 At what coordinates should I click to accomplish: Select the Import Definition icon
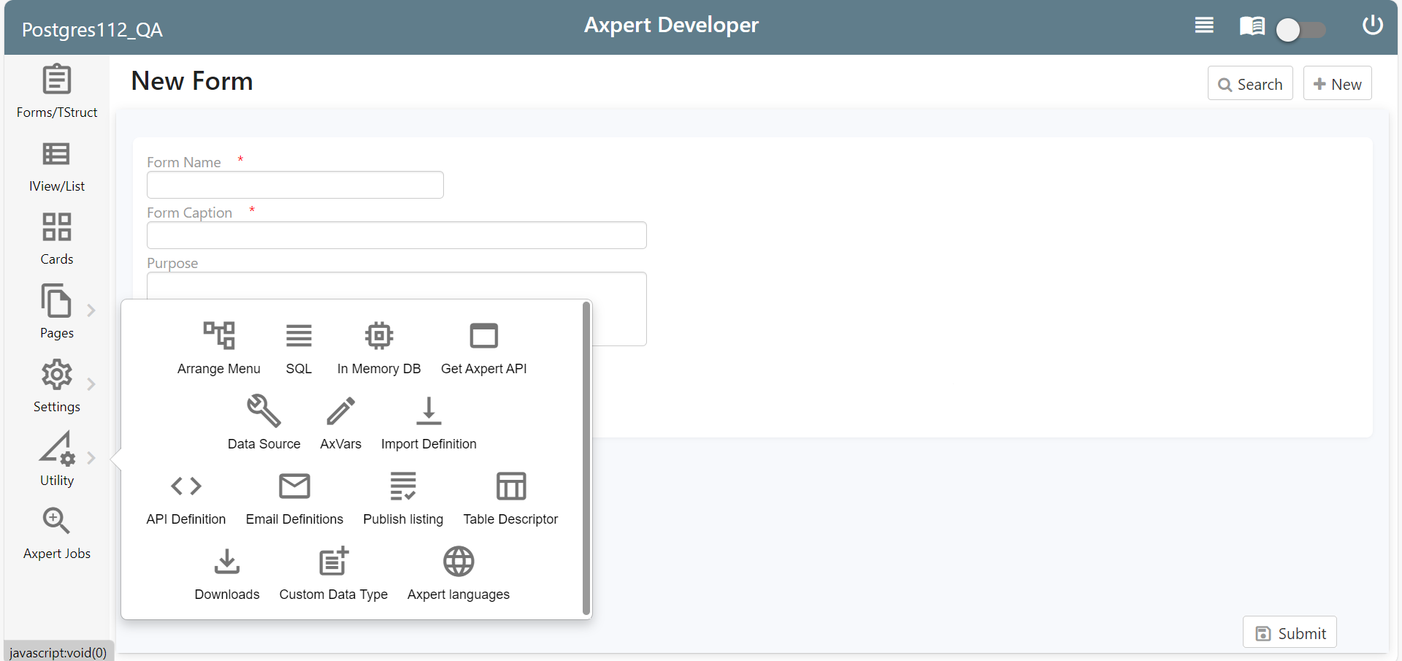429,411
